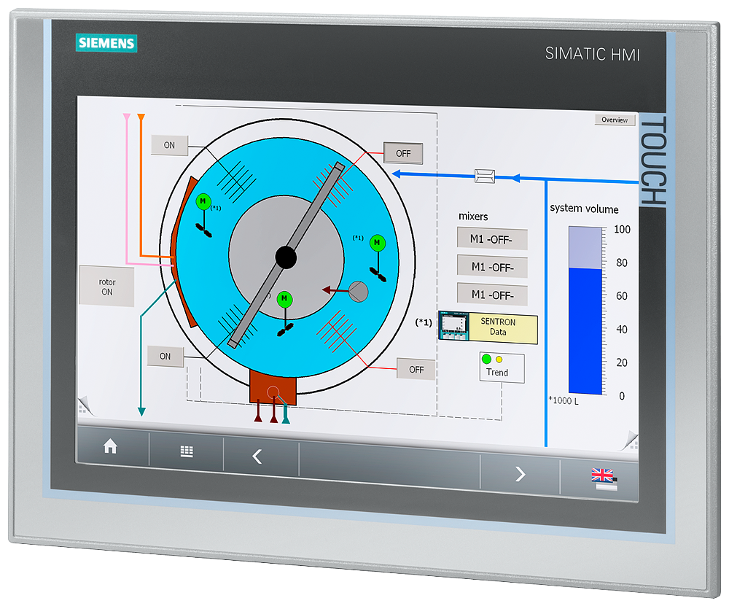
Task: Tap the forward arrow navigation icon
Action: point(520,475)
